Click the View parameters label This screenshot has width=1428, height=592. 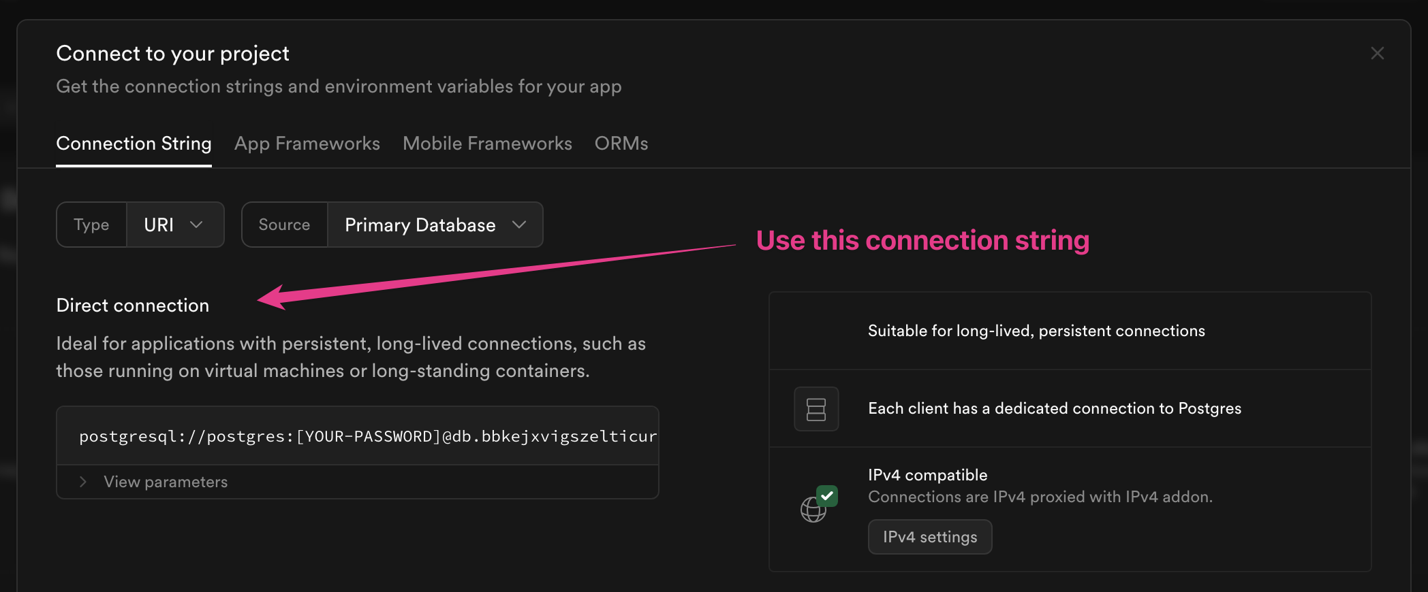(166, 482)
